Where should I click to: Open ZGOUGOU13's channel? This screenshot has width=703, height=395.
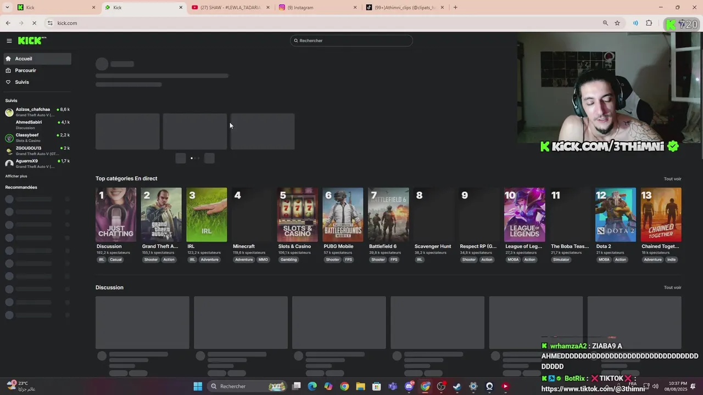point(37,151)
